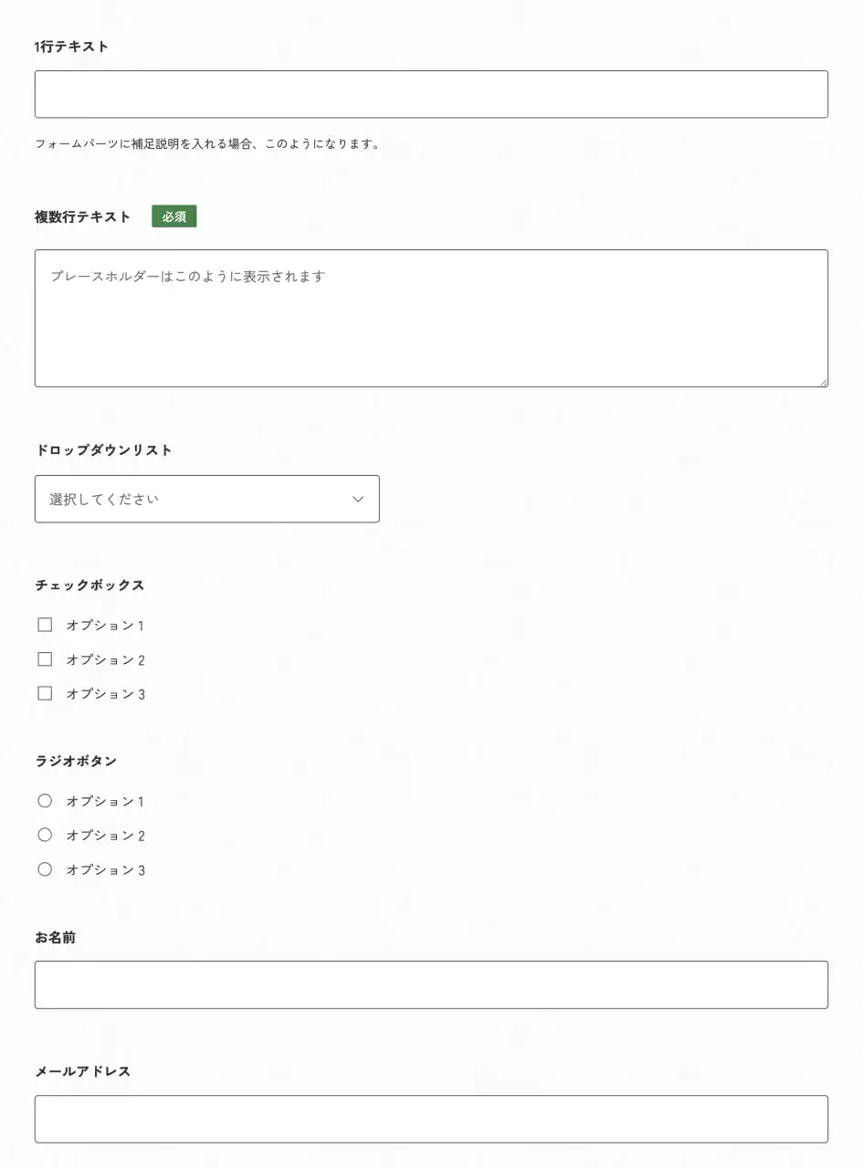Select the オプション1 radio button
Viewport: 863px width, 1169px height.
coord(45,801)
